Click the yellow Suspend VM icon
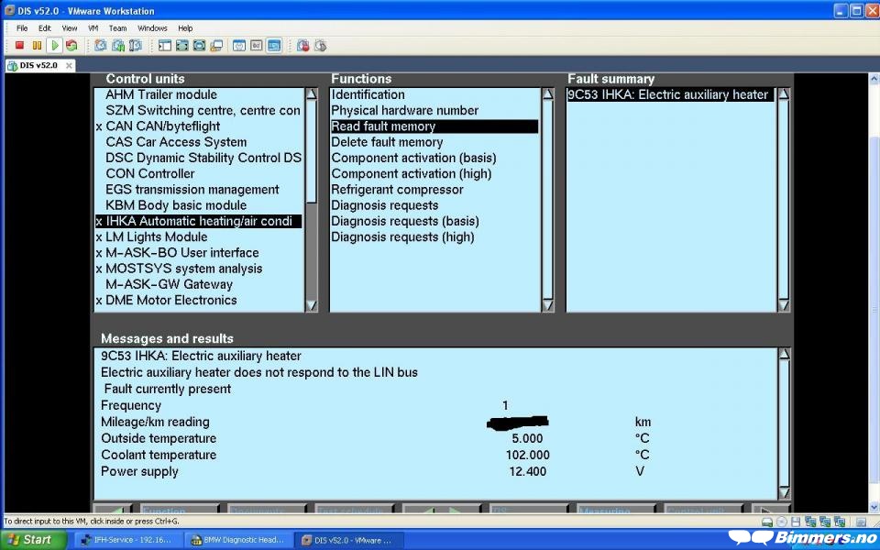Image resolution: width=880 pixels, height=550 pixels. pos(37,45)
